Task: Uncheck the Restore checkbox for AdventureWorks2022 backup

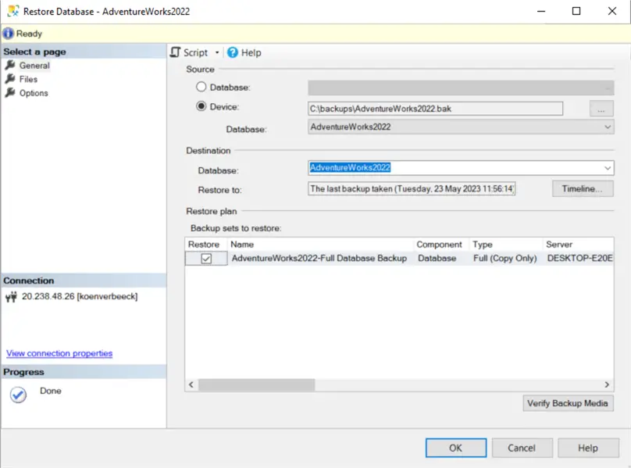Action: coord(206,259)
